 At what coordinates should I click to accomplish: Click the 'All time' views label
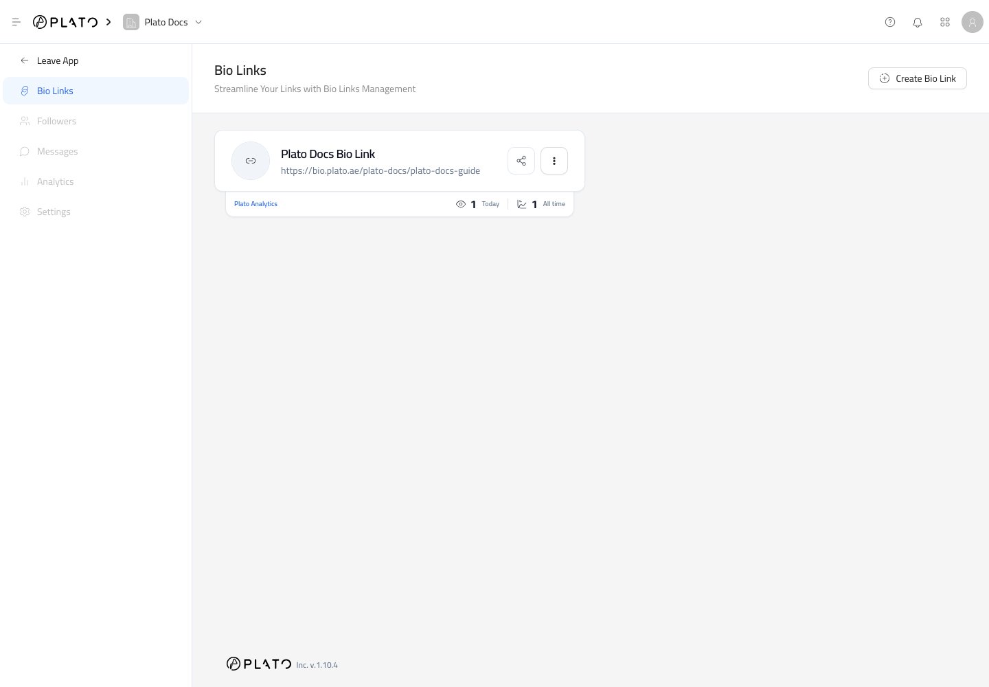click(554, 204)
